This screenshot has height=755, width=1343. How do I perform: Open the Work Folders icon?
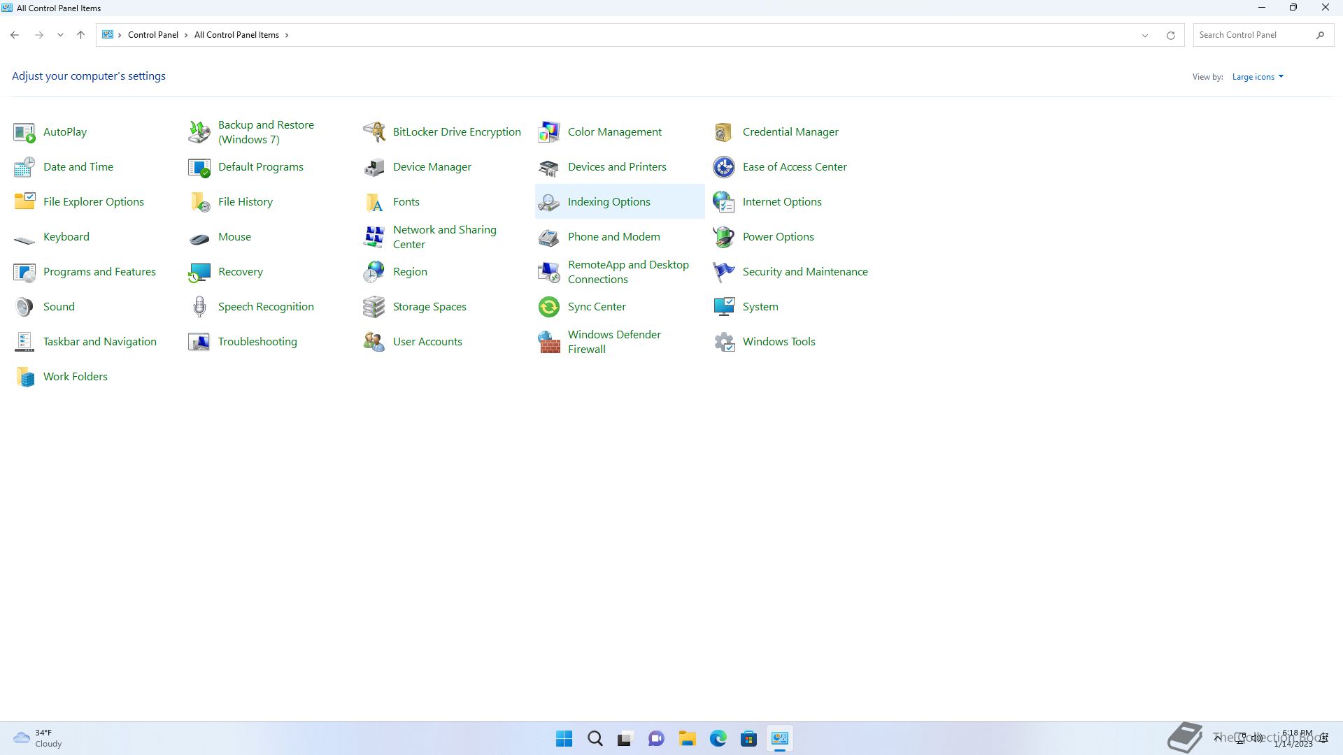(x=24, y=377)
